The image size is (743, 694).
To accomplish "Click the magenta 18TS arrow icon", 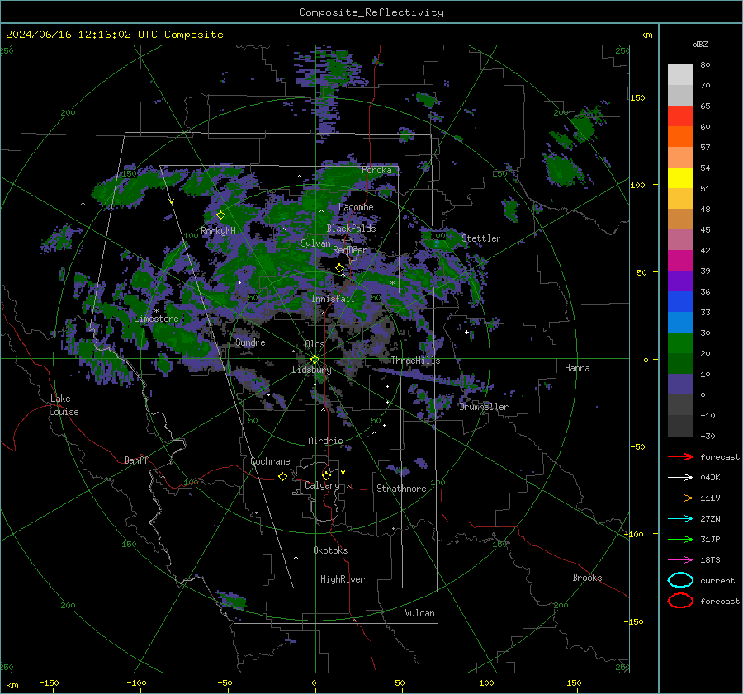I will click(x=680, y=560).
